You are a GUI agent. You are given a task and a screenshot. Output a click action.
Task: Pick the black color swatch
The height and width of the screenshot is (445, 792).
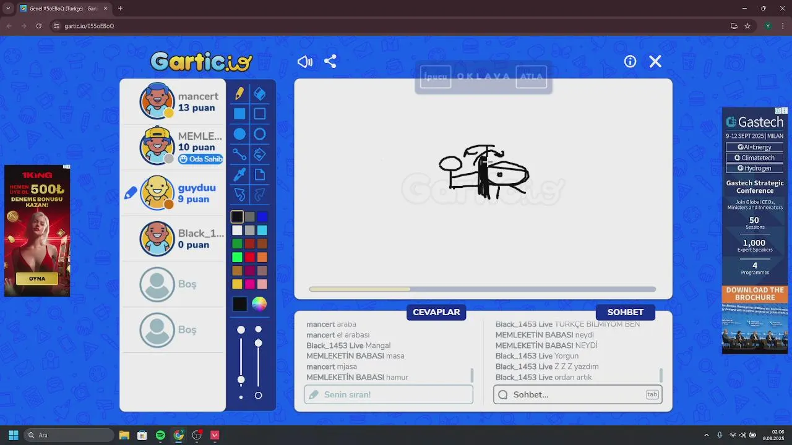coord(237,217)
